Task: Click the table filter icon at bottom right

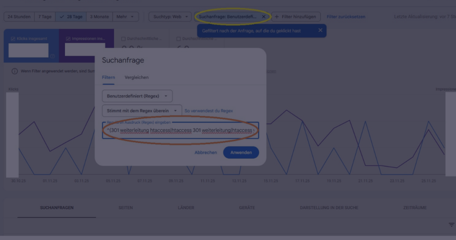Action: click(x=452, y=225)
